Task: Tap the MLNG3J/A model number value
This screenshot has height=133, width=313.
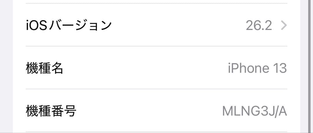Action: click(254, 111)
